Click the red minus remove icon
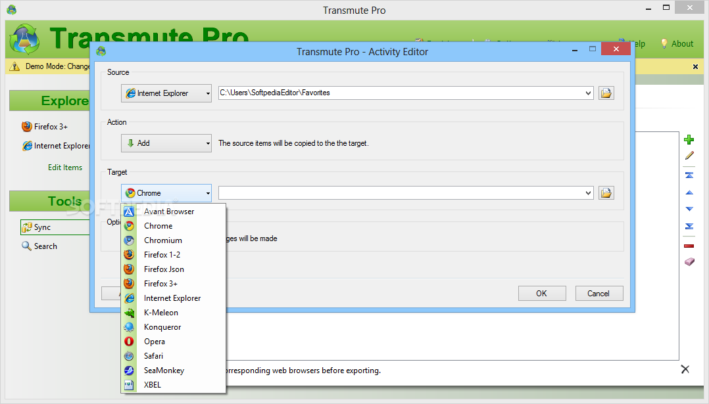 pos(689,246)
